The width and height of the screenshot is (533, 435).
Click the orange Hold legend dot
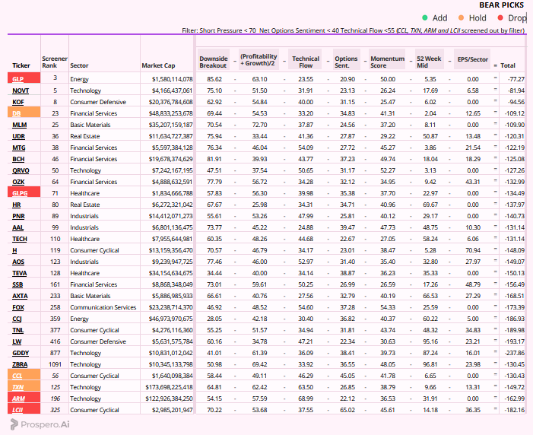coord(461,17)
